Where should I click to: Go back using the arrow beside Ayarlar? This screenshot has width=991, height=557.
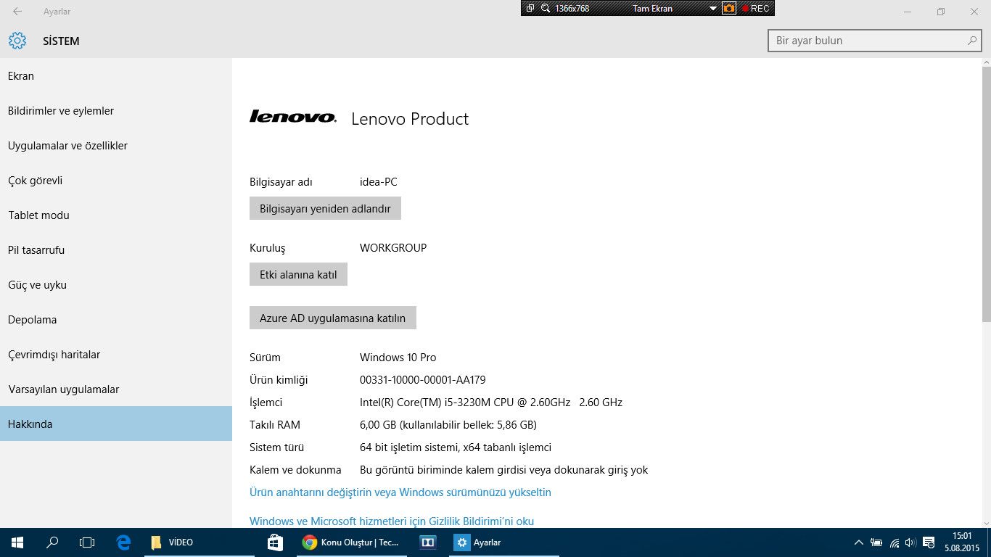(17, 12)
